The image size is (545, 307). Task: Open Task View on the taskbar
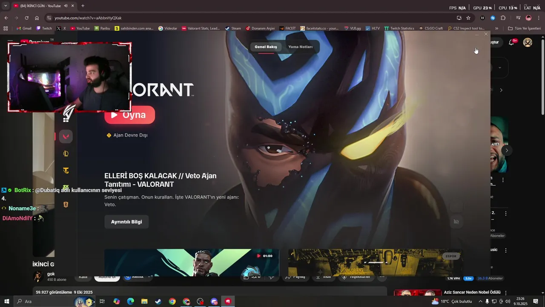(x=102, y=301)
